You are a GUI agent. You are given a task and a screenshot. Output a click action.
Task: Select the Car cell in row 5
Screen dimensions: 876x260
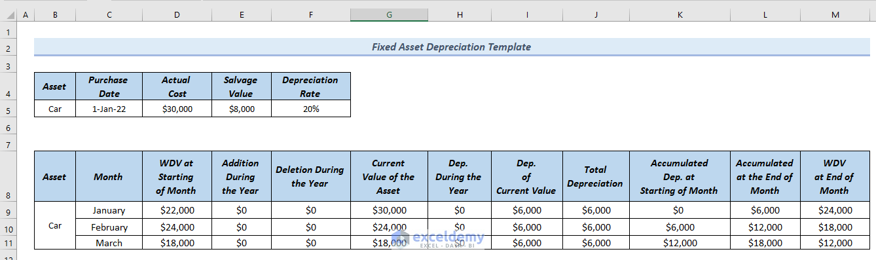point(55,109)
